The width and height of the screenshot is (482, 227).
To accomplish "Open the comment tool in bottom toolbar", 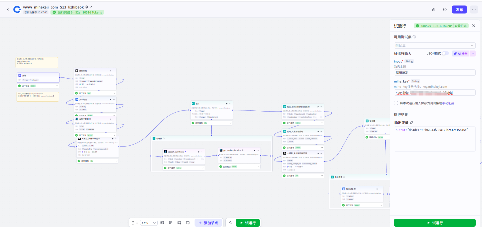I will [x=162, y=223].
